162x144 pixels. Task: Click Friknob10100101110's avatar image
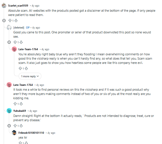coord(14,133)
